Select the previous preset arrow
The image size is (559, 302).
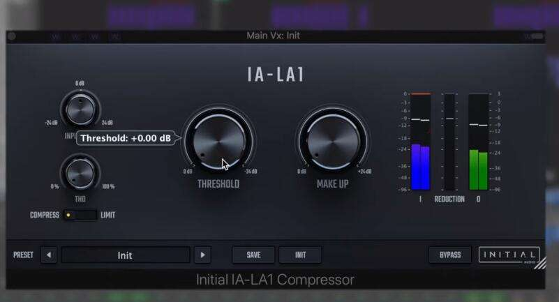click(49, 255)
